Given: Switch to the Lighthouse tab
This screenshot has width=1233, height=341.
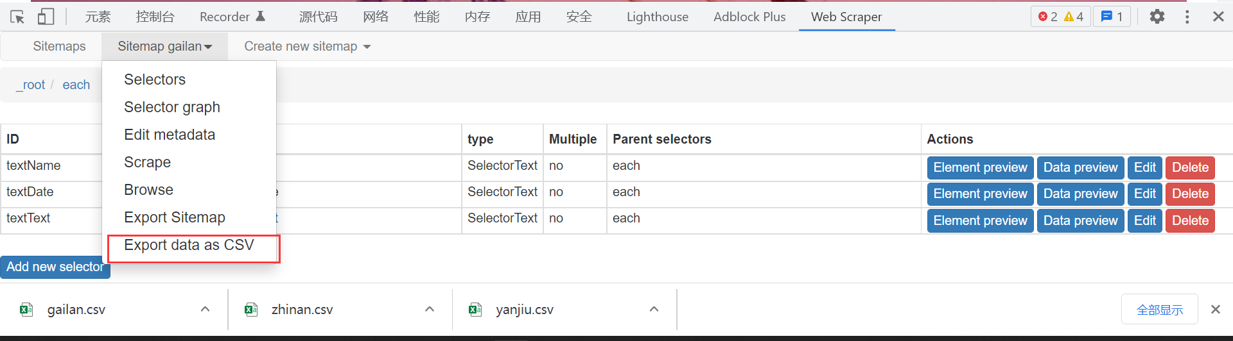Looking at the screenshot, I should [x=657, y=17].
